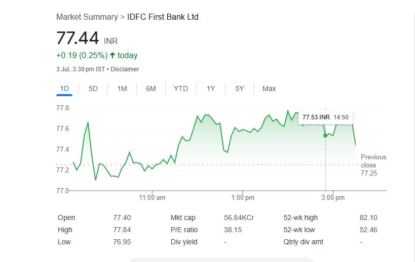This screenshot has width=415, height=262.
Task: Click the 11:00 am axis label
Action: pyautogui.click(x=153, y=197)
